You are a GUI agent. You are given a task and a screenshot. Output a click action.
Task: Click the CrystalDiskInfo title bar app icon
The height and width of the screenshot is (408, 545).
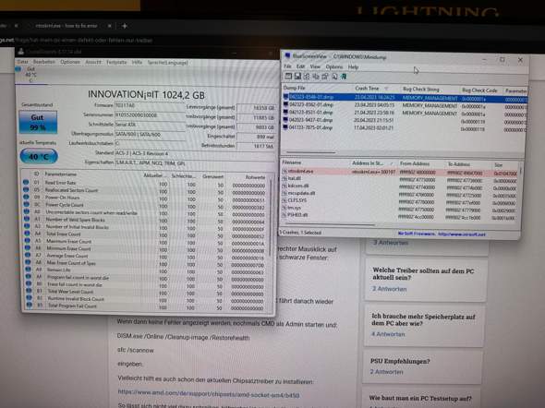click(x=21, y=52)
